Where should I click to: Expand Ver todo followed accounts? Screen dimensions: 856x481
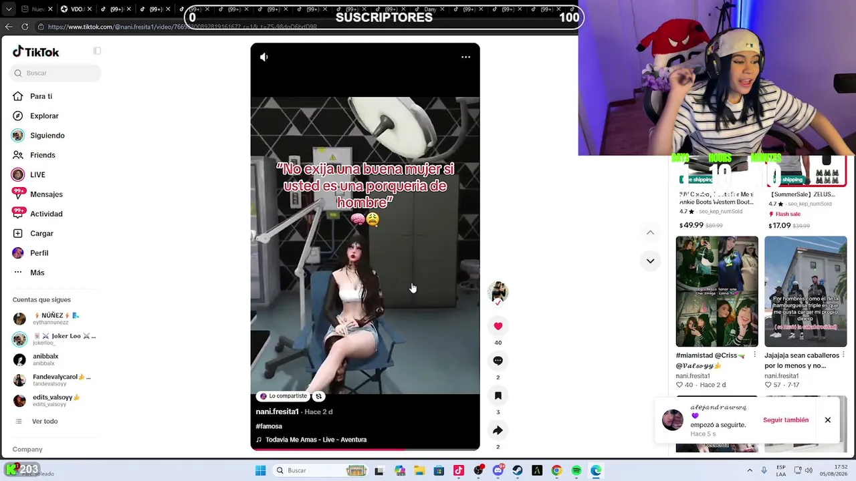(x=45, y=422)
